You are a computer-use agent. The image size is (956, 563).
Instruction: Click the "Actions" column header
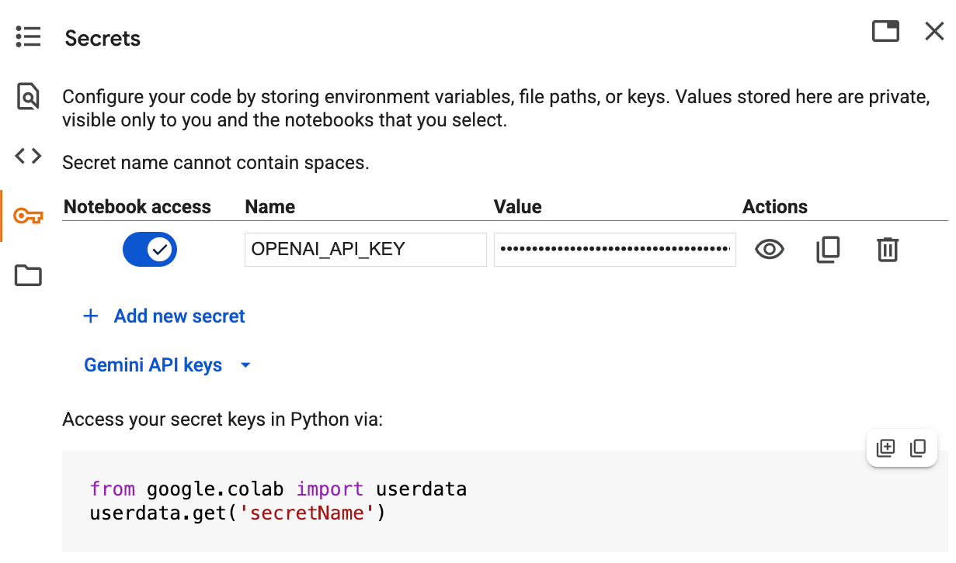click(775, 207)
